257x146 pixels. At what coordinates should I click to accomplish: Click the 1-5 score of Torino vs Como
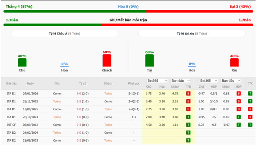pyautogui.click(x=79, y=102)
